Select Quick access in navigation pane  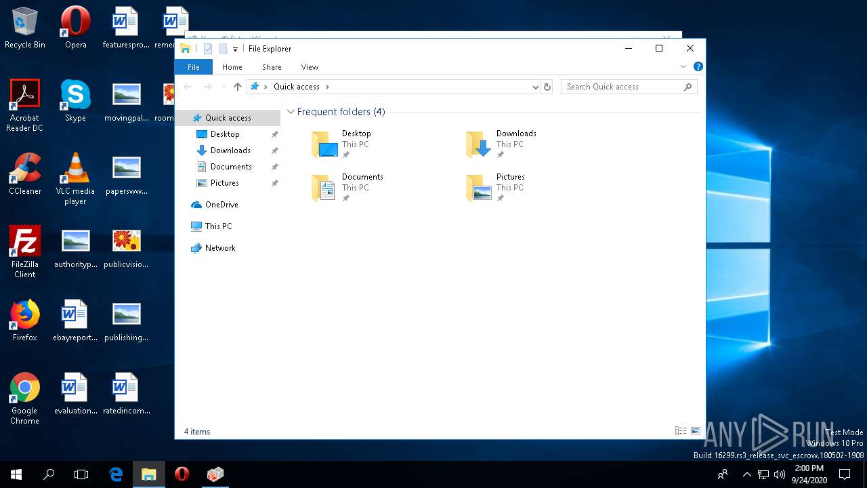(228, 118)
